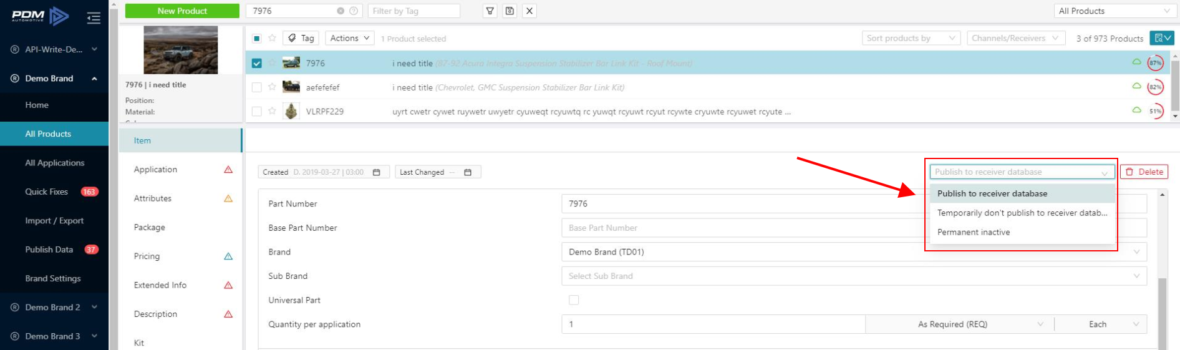Click the cloud icon on row VLRPF229
This screenshot has width=1180, height=350.
point(1136,110)
